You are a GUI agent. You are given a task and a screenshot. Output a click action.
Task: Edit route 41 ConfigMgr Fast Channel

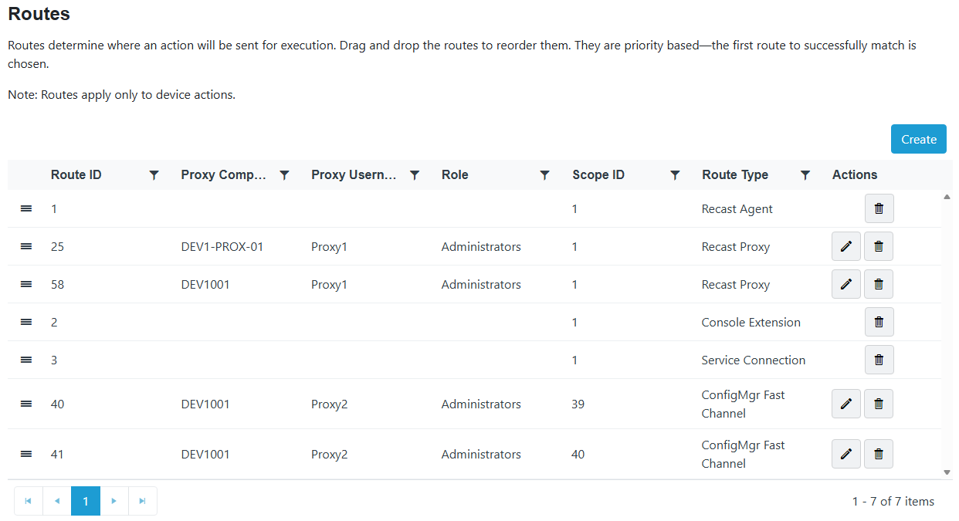pos(846,454)
